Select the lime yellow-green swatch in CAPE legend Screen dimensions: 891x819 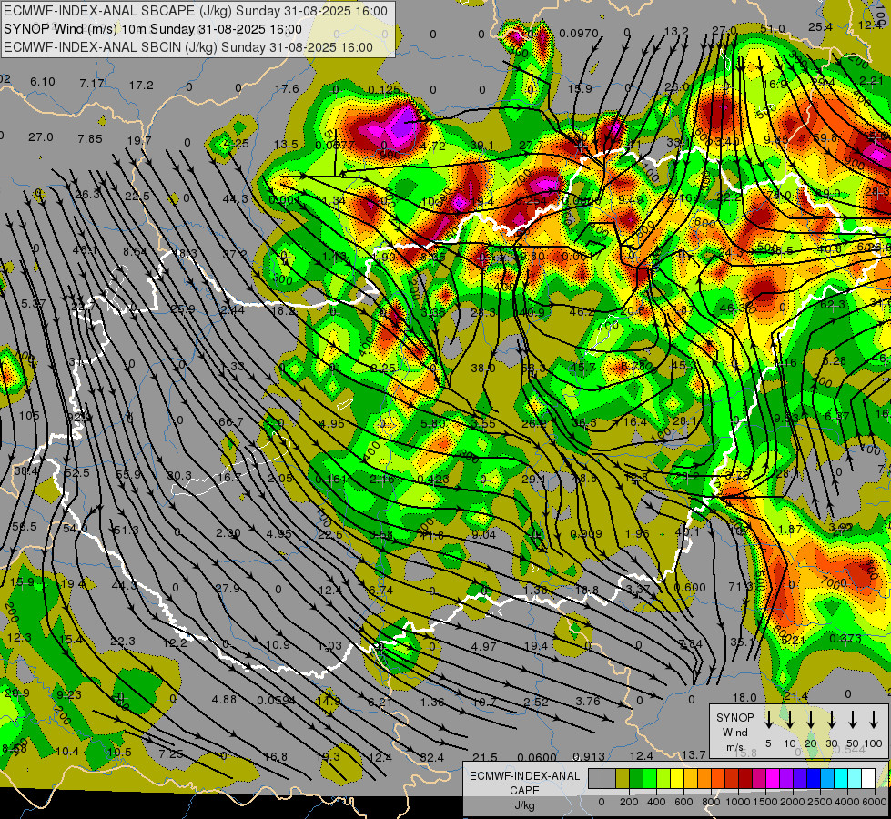click(663, 779)
